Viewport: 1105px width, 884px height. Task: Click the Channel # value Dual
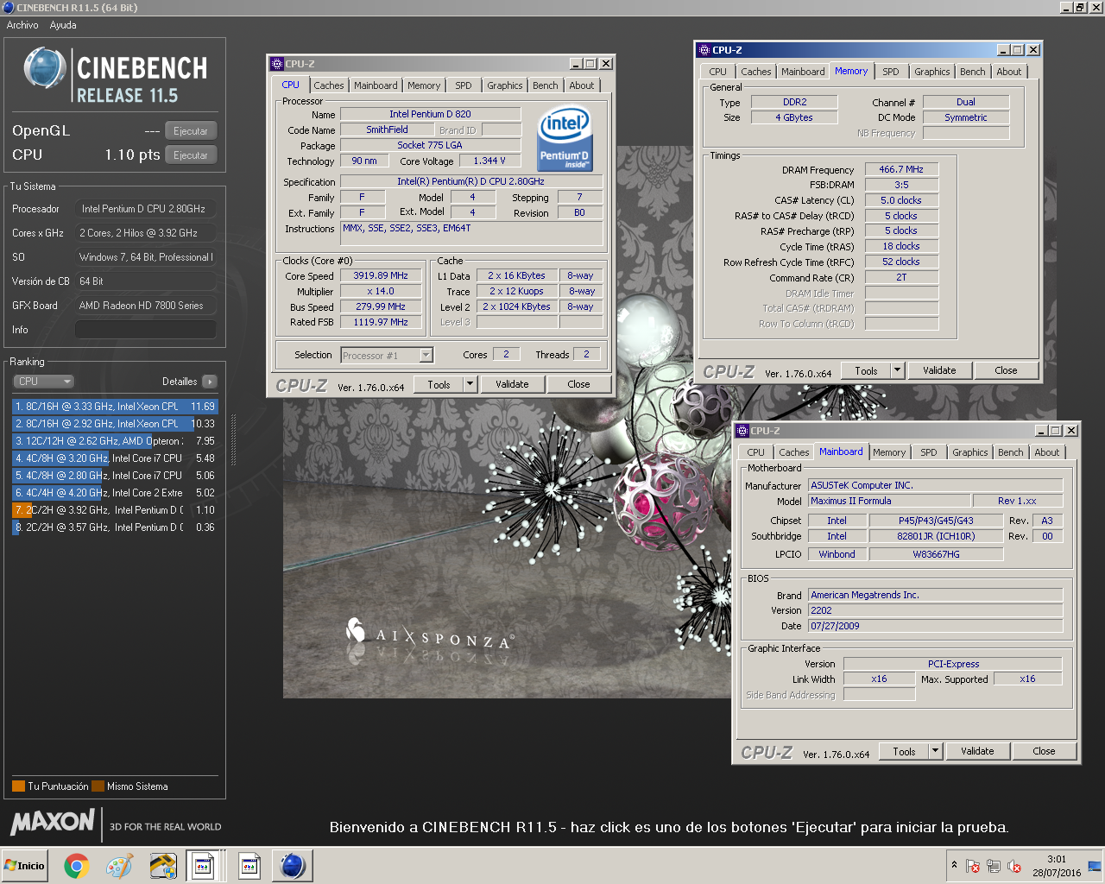(966, 102)
